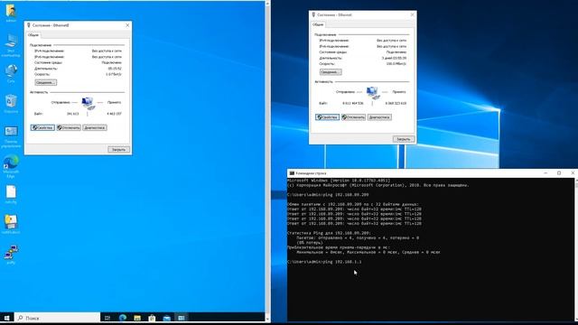578x325 pixels.
Task: Click Закрыть in the 100 Мбит/с Ethernet window
Action: point(404,139)
